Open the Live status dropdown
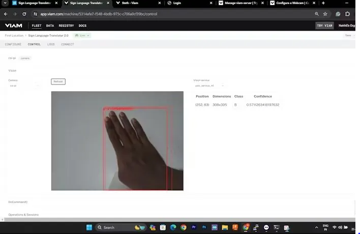This screenshot has width=360, height=234. point(82,36)
